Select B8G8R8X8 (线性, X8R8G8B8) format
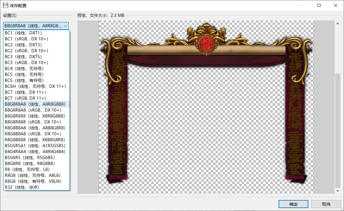Image resolution: width=344 pixels, height=211 pixels. point(37,116)
